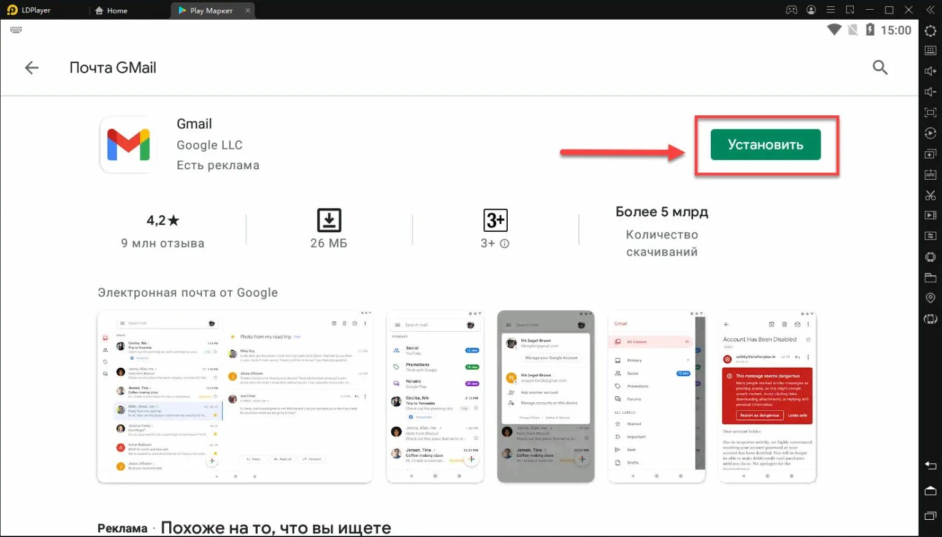Collapse the sidebar with double chevron
Viewport: 942px width, 537px height.
[930, 10]
